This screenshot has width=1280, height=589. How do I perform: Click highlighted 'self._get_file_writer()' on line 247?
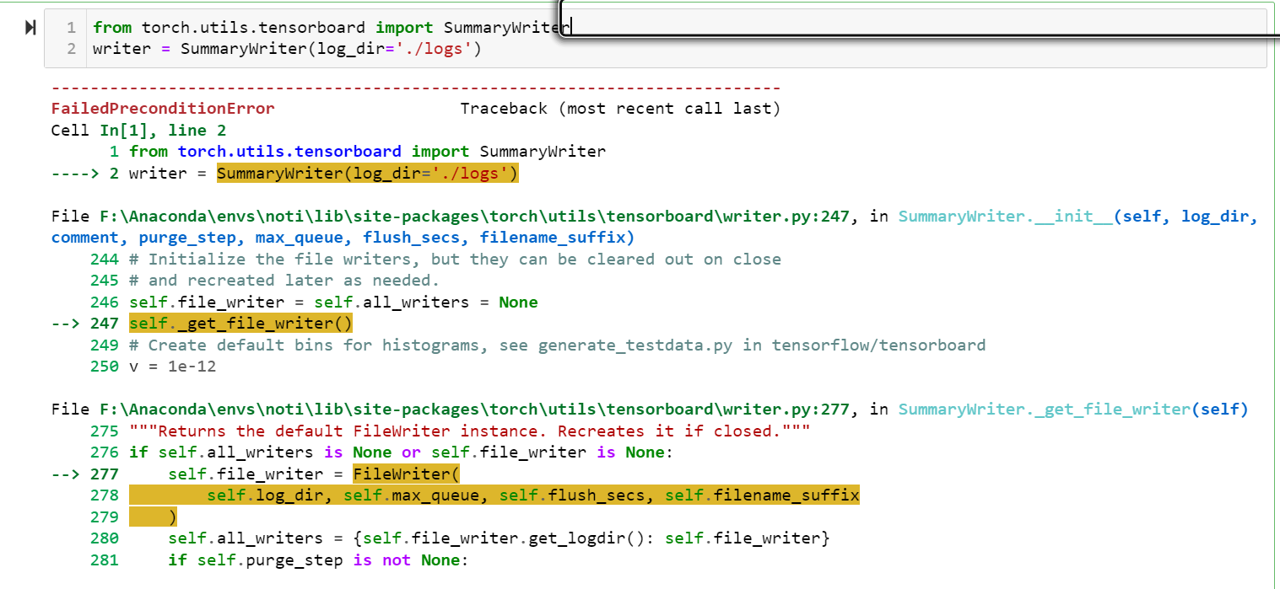coord(240,324)
